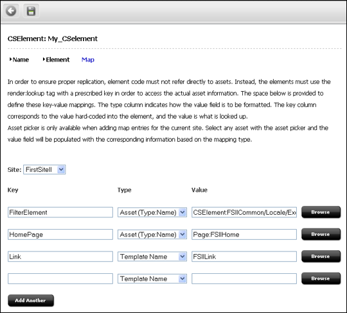Viewport: 347px width, 313px height.
Task: Click the CSElement: My_CSelement heading
Action: coord(53,38)
